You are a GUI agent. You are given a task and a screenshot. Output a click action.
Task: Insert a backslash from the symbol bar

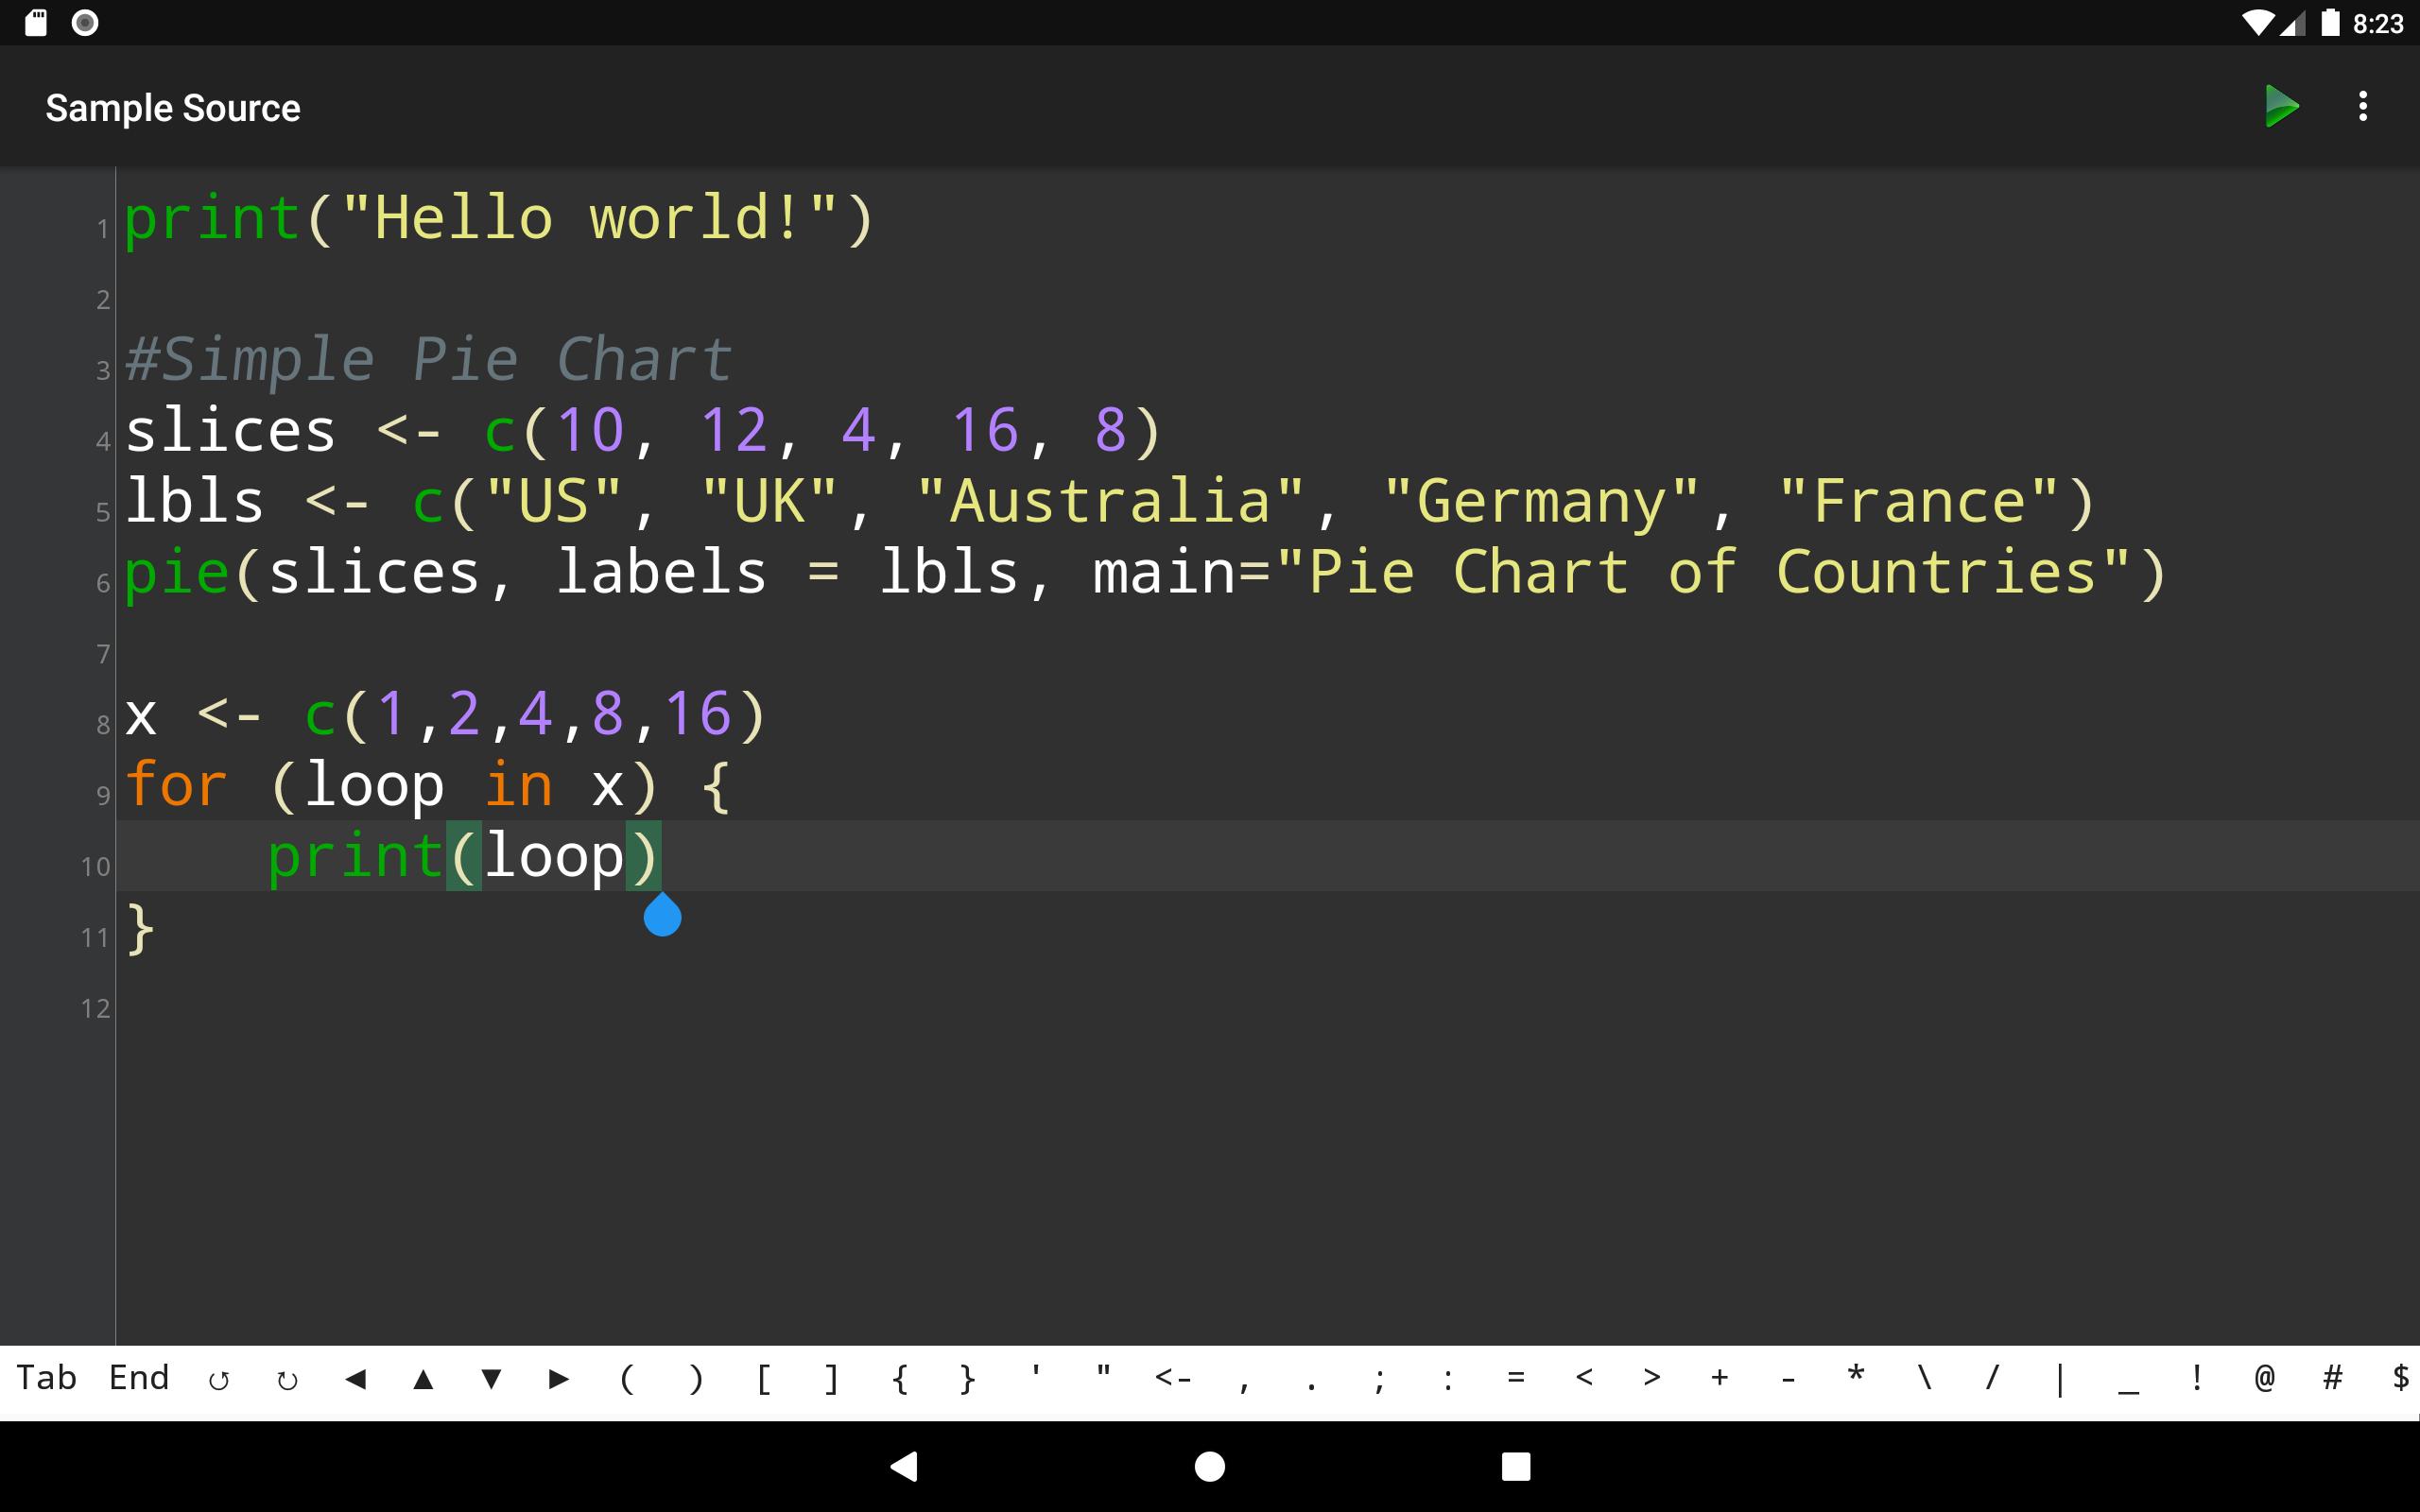[1924, 1379]
